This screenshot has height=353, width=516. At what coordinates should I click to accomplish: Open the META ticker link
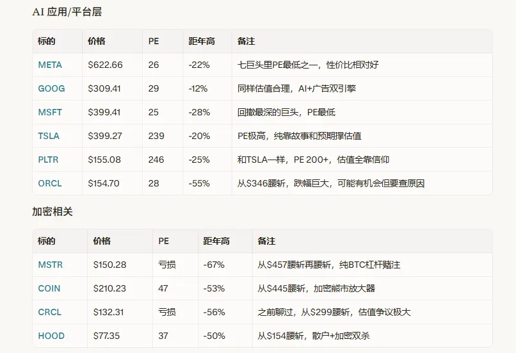[x=50, y=65]
